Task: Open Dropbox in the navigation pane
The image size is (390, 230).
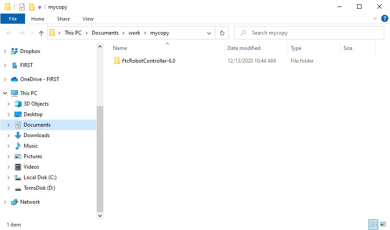Action: 30,51
